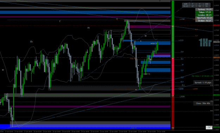The height and width of the screenshot is (133, 220).
Task: Click the 1.27072 price level label
Action: point(181,40)
